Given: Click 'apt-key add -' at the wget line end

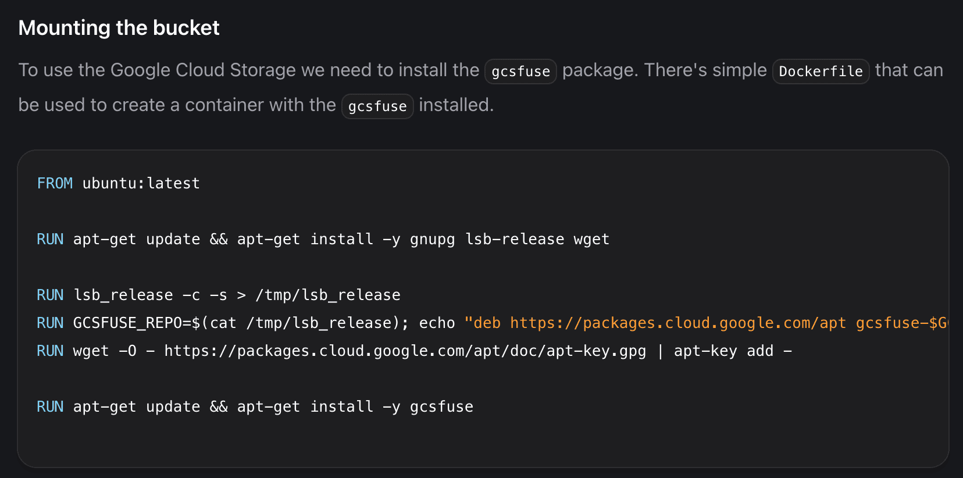Looking at the screenshot, I should [x=733, y=351].
